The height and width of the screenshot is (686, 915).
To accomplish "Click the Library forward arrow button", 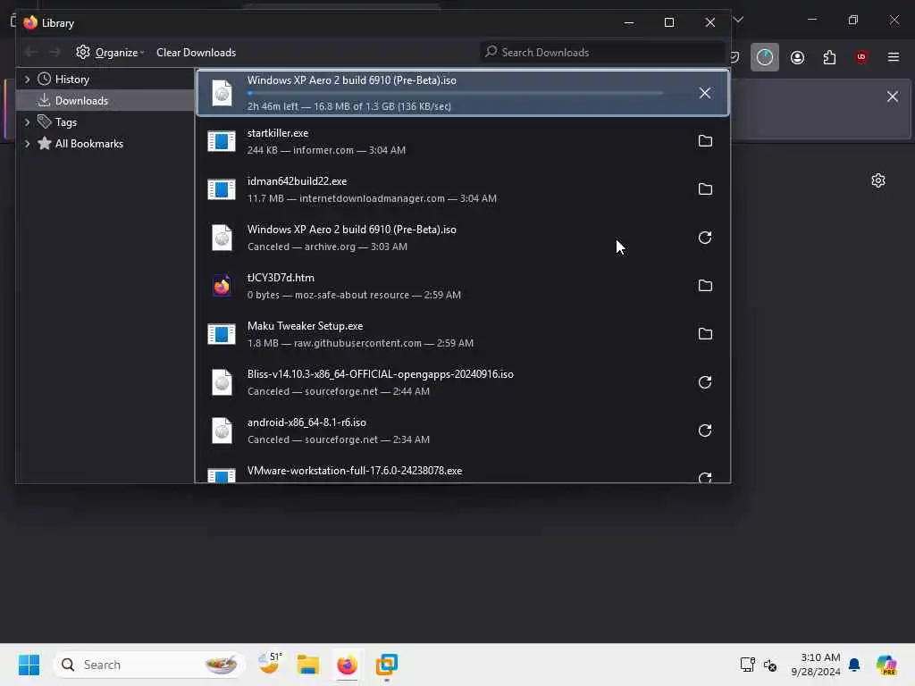I will (55, 53).
